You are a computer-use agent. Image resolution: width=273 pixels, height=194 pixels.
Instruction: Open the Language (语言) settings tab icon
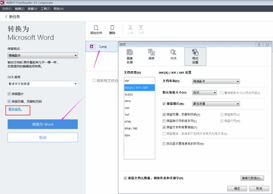pyautogui.click(x=151, y=52)
